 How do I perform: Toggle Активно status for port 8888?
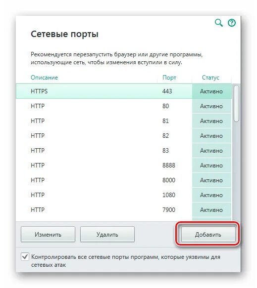click(x=211, y=165)
